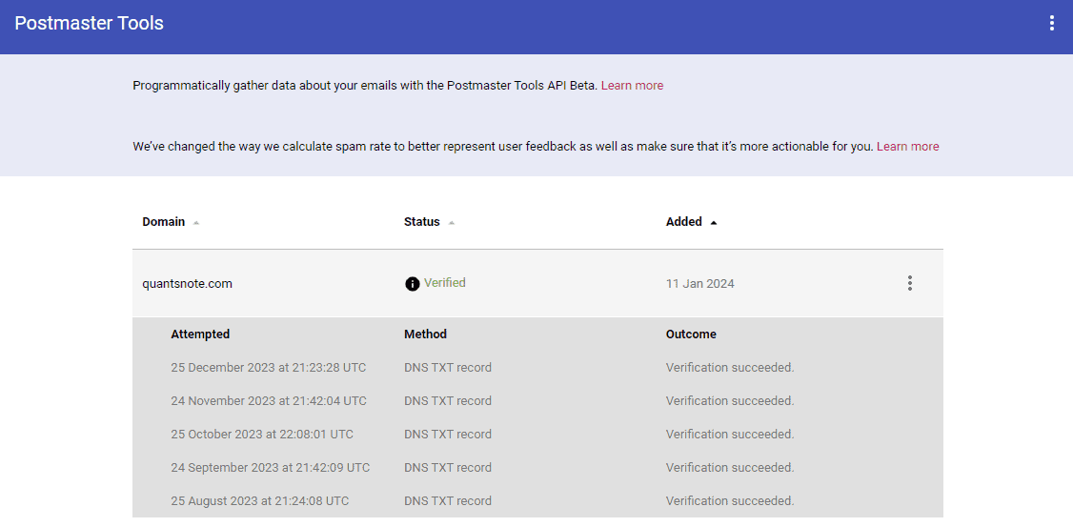Click the info icon beside Verified
The height and width of the screenshot is (527, 1073).
pos(412,284)
